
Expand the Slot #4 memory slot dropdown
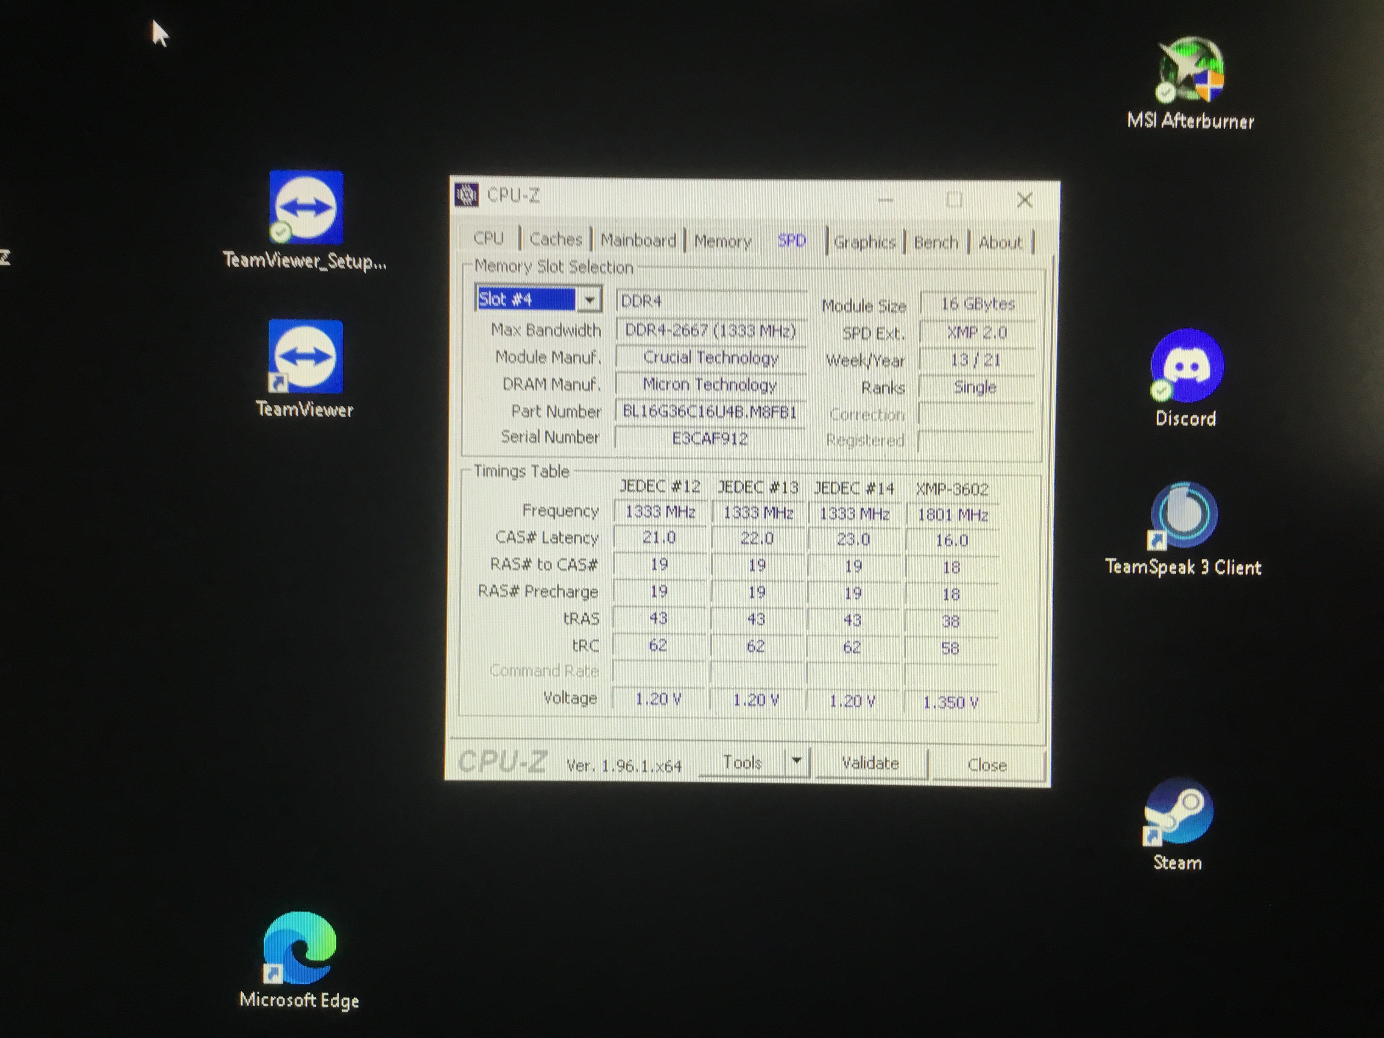coord(589,300)
